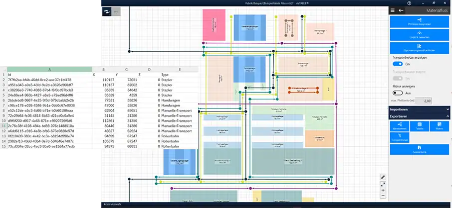This screenshot has height=208, width=452.
Task: Click cell with Id c38206a3-7740-4083-87b4-f6f0cd97bcb3
Action: tap(49, 90)
